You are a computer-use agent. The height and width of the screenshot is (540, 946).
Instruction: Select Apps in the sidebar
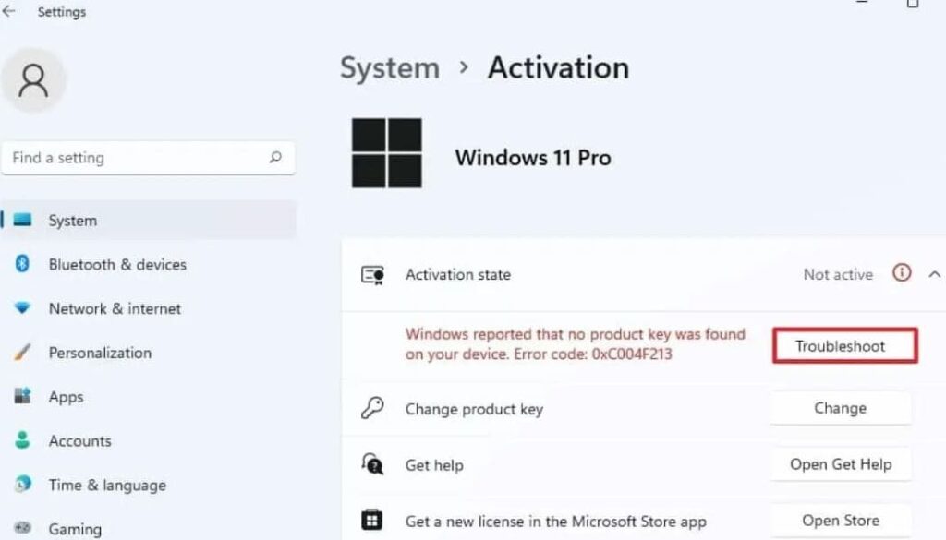(65, 397)
